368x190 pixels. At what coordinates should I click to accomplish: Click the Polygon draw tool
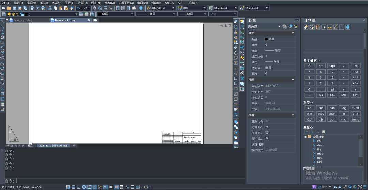[x=2, y=37]
